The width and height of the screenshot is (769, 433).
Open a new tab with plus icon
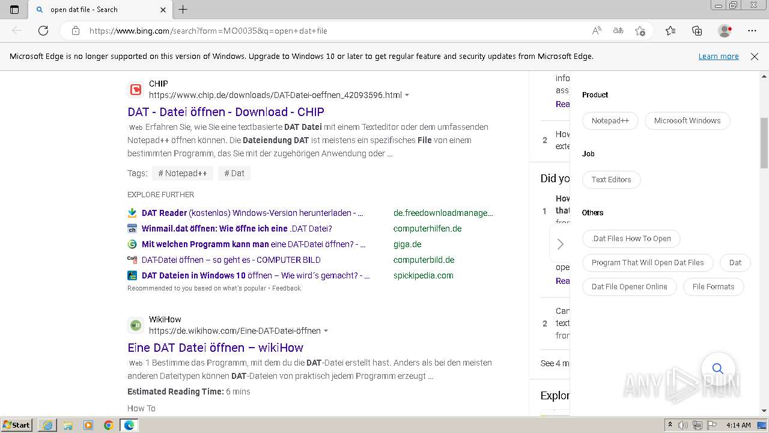(x=183, y=10)
